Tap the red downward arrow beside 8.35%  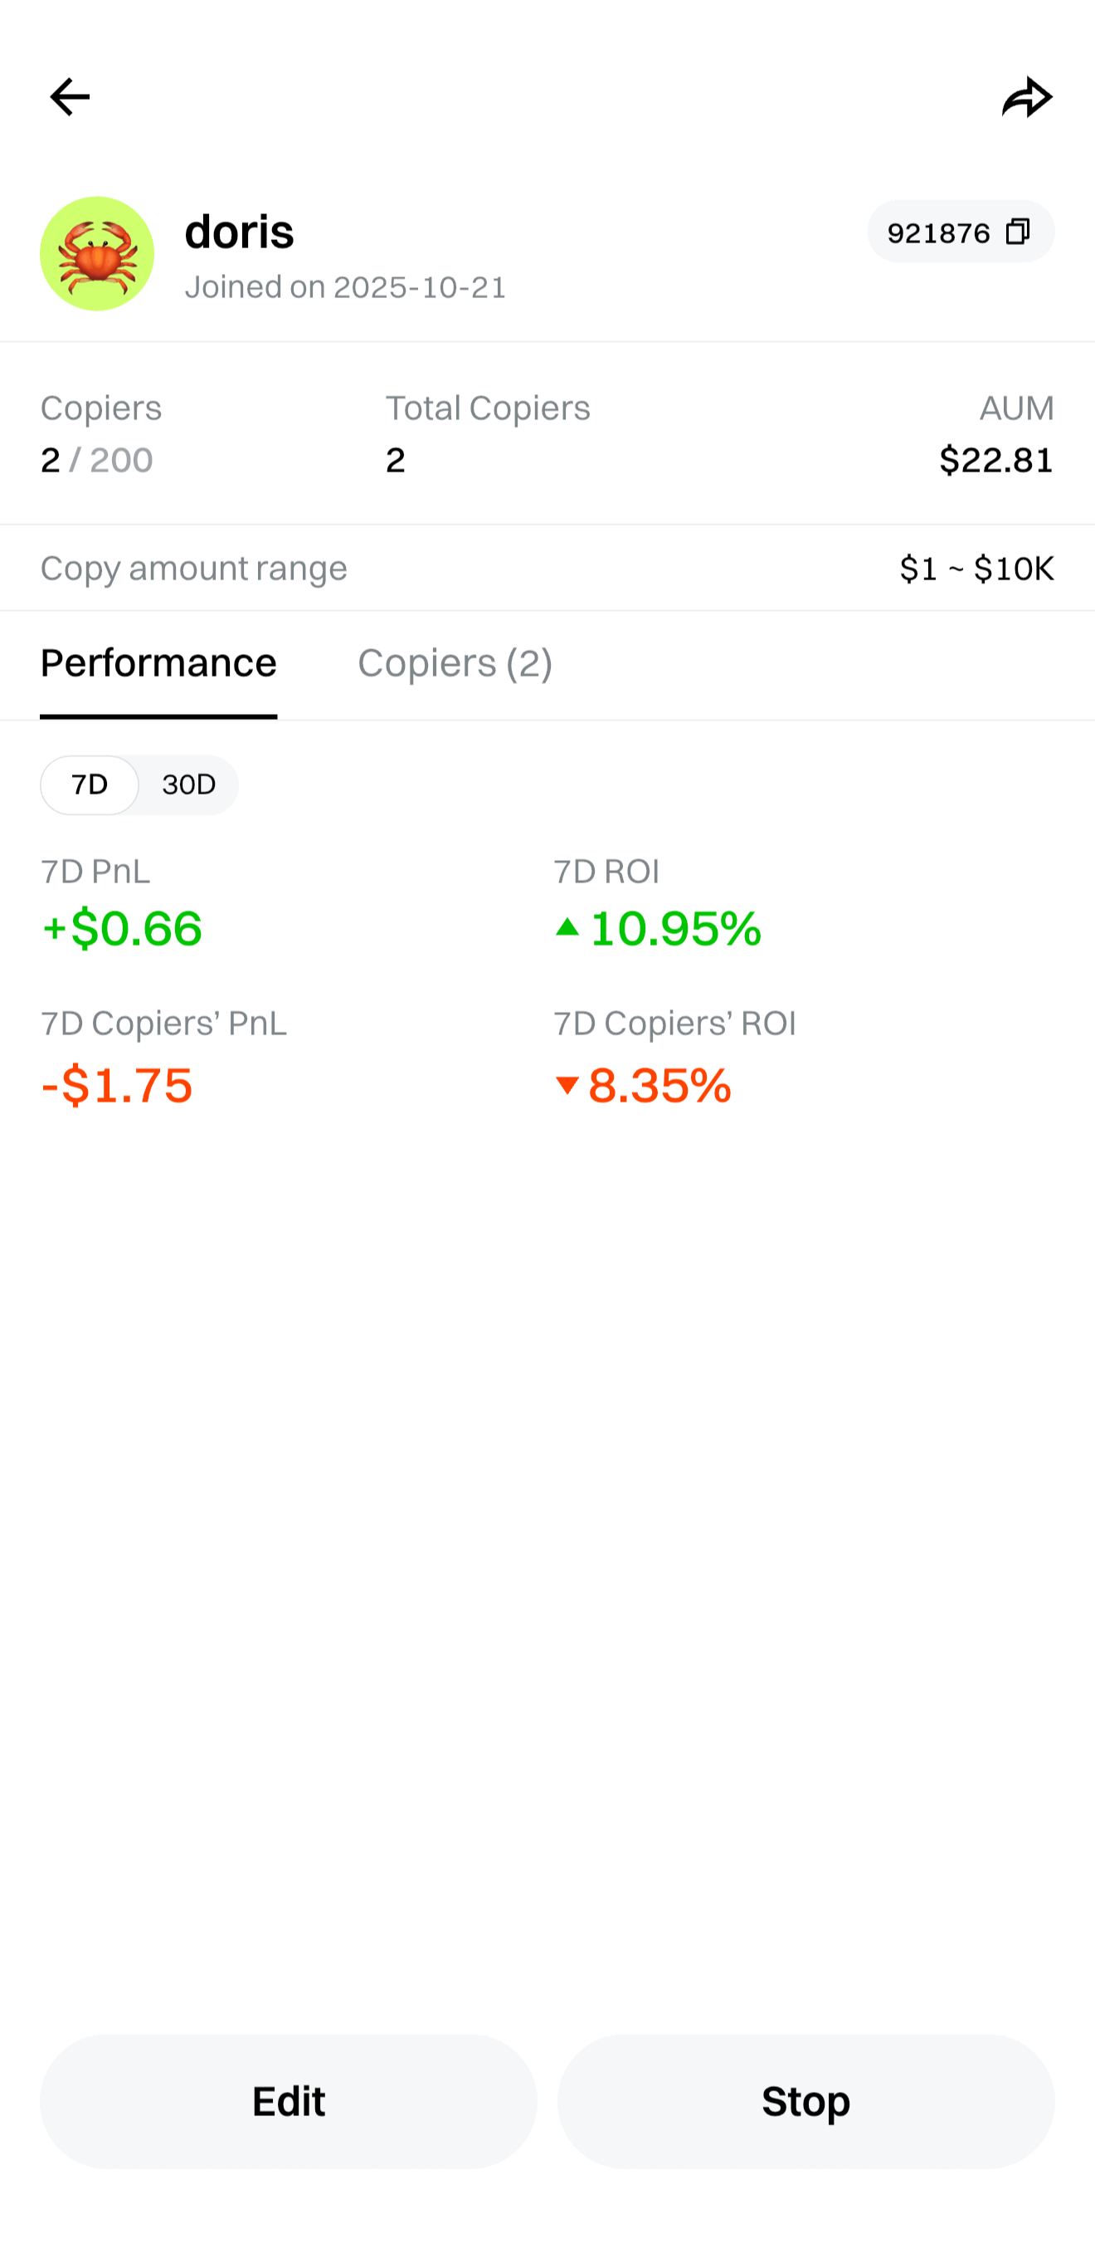tap(567, 1087)
